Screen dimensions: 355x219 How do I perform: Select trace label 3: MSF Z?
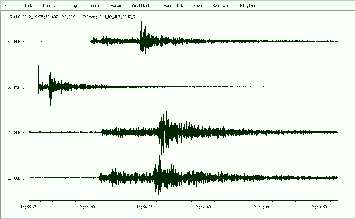click(16, 87)
